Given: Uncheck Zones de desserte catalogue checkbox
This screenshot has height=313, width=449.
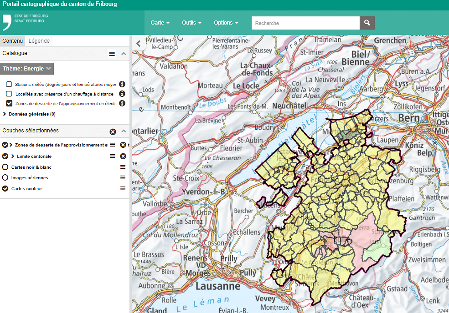Looking at the screenshot, I should tap(9, 103).
